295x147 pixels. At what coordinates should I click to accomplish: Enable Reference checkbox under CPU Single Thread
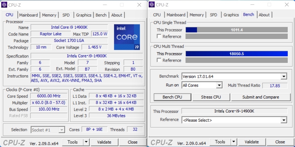[159, 36]
